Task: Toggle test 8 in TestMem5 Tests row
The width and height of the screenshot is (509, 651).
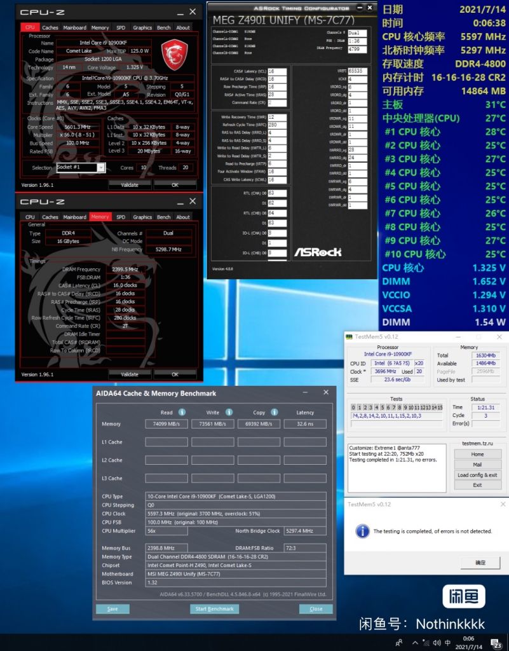Action: coord(400,407)
